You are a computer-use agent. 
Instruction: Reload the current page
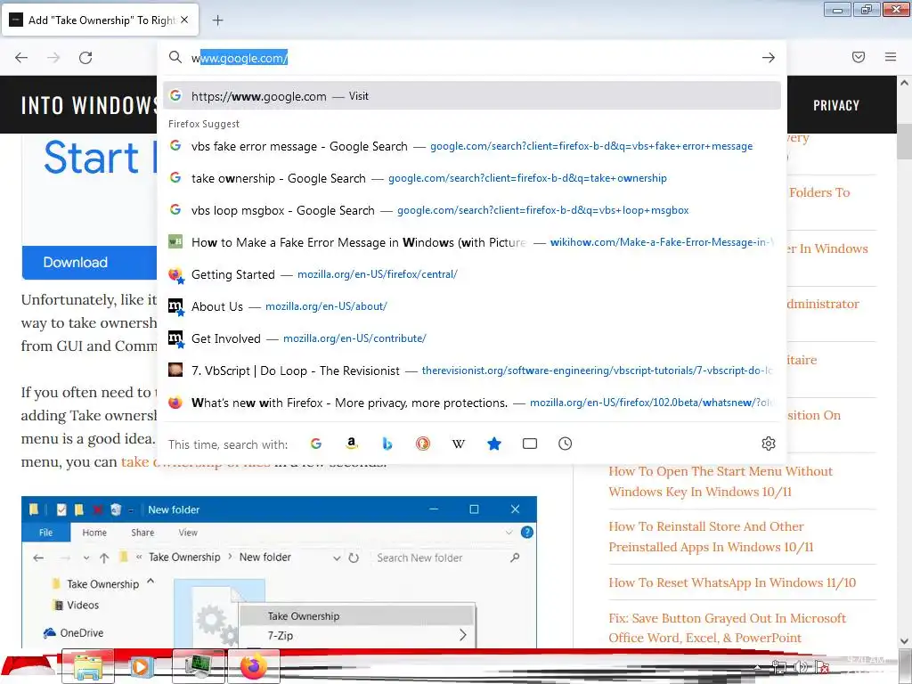point(85,57)
